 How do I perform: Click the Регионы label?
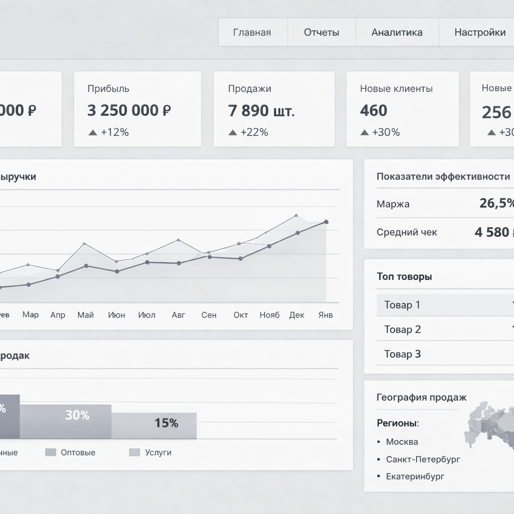click(398, 423)
